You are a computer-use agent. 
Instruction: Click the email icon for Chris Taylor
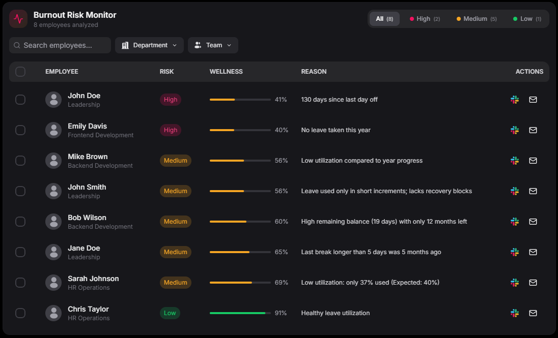point(533,313)
